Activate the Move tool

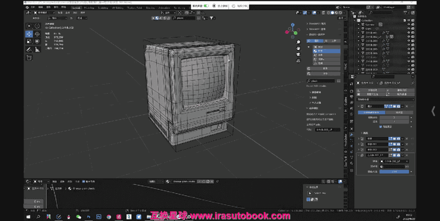coord(29,34)
